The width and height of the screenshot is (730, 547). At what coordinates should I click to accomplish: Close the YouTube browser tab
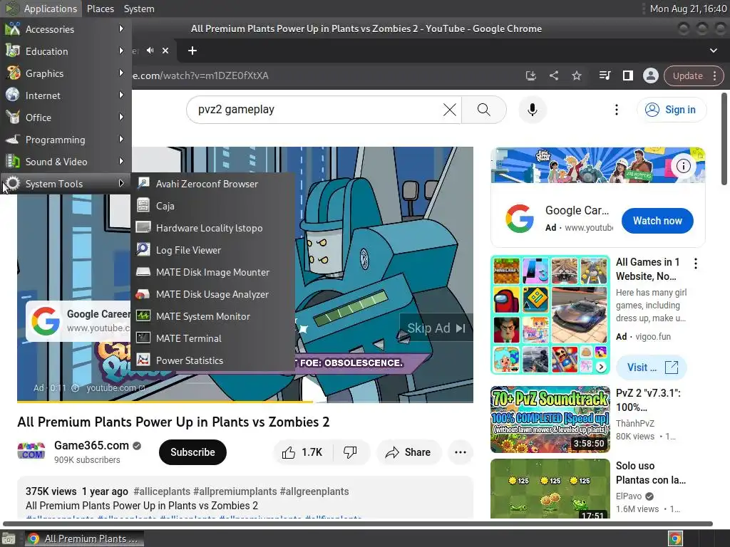(x=165, y=51)
